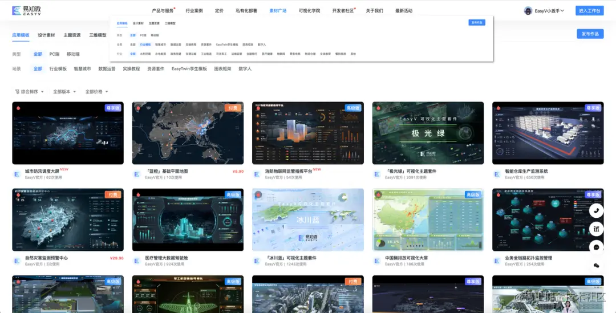
Task: Click the author icon beside 自然灾害监测预警中心
Action: point(17,261)
